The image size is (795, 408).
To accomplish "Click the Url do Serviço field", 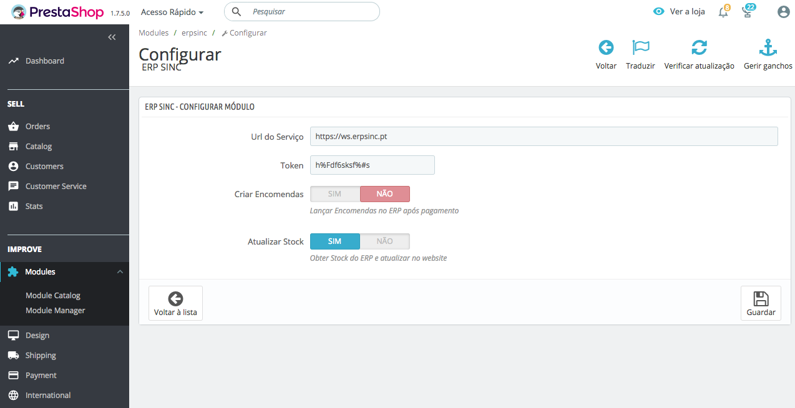I will 544,136.
